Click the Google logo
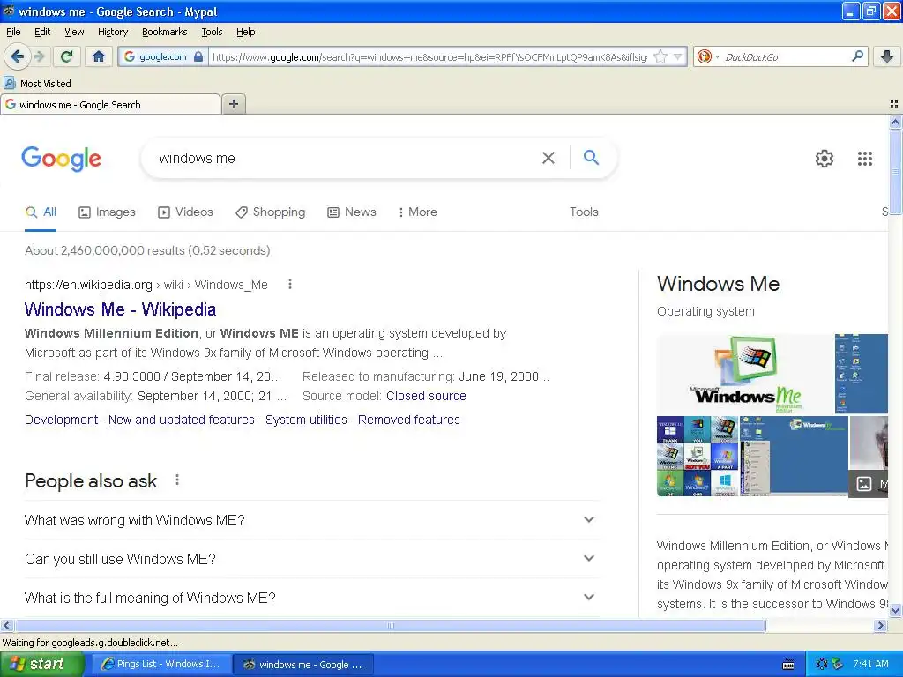Screen dimensions: 903x677 (x=61, y=158)
